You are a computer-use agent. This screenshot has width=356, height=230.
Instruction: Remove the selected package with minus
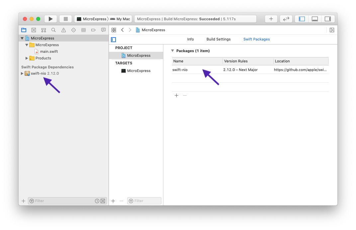click(x=185, y=96)
